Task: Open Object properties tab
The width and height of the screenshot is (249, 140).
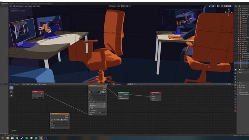Action: coord(235,91)
